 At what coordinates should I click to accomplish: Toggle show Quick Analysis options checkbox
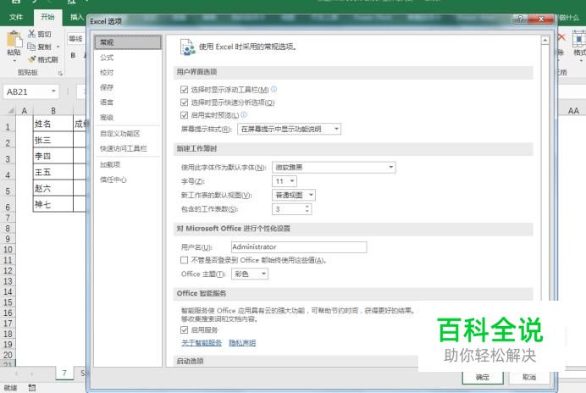(x=184, y=102)
